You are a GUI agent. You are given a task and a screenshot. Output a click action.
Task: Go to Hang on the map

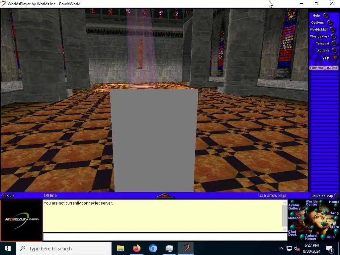pos(334,213)
